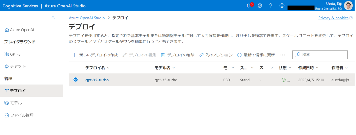The width and height of the screenshot is (356, 135).
Task: Click inside the 検索 search field
Action: [320, 55]
